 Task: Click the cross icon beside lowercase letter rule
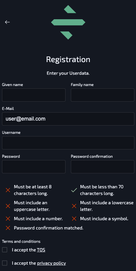(x=74, y=206)
